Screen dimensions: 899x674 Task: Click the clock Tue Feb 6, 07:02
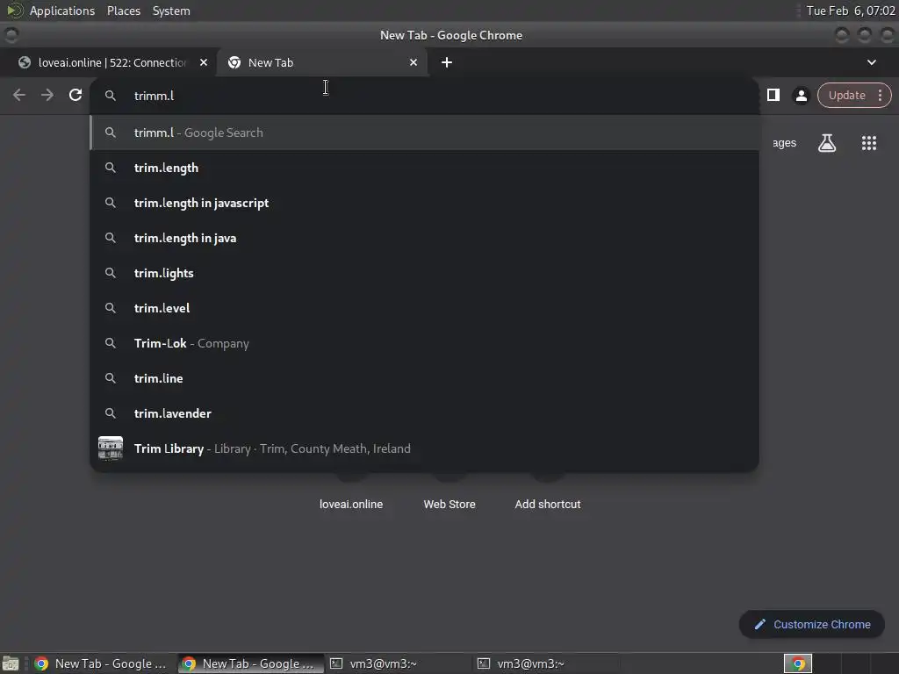click(x=850, y=11)
